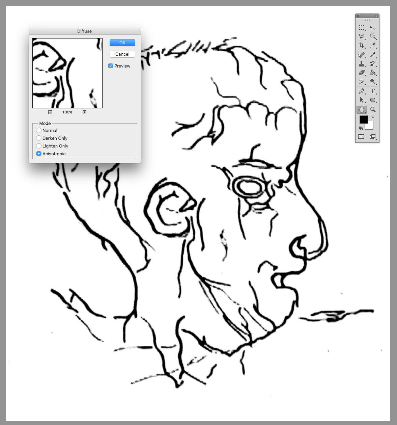Click the Diffuse preview thumbnail
The height and width of the screenshot is (425, 397).
coord(67,73)
